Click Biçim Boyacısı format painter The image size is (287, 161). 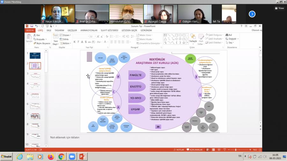pyautogui.click(x=41, y=43)
